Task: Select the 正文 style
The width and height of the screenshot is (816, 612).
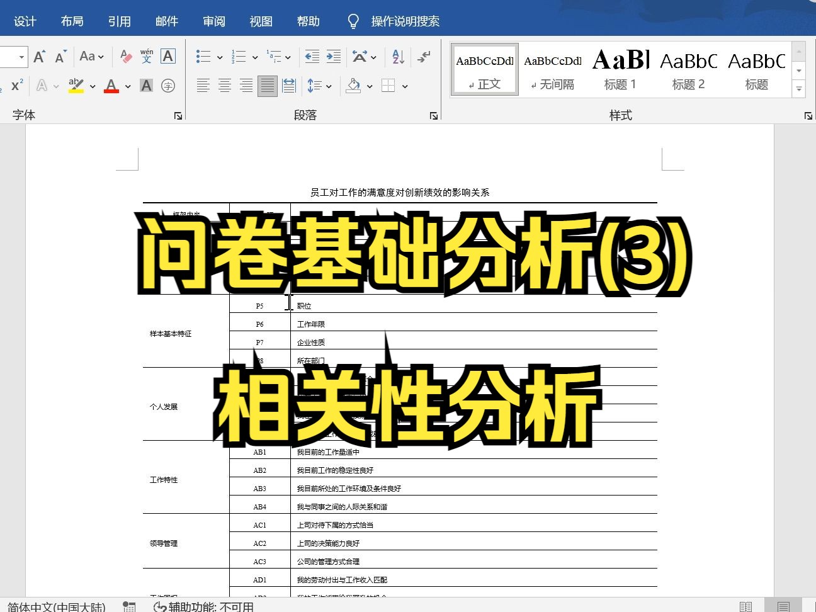Action: 485,70
